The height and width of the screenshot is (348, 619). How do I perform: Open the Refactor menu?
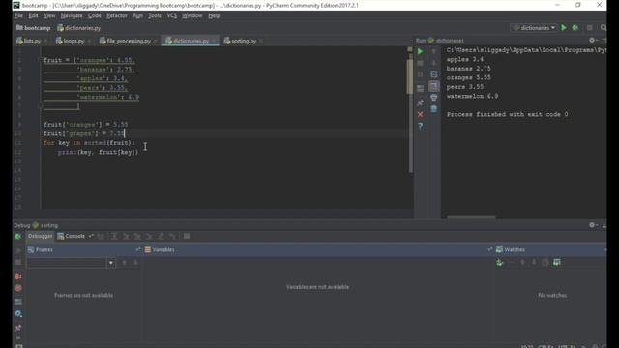[x=117, y=15]
